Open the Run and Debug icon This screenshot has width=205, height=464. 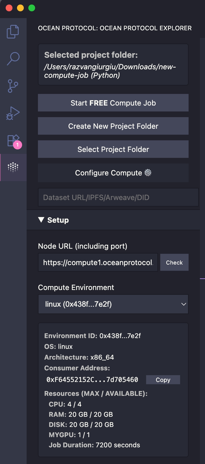13,113
